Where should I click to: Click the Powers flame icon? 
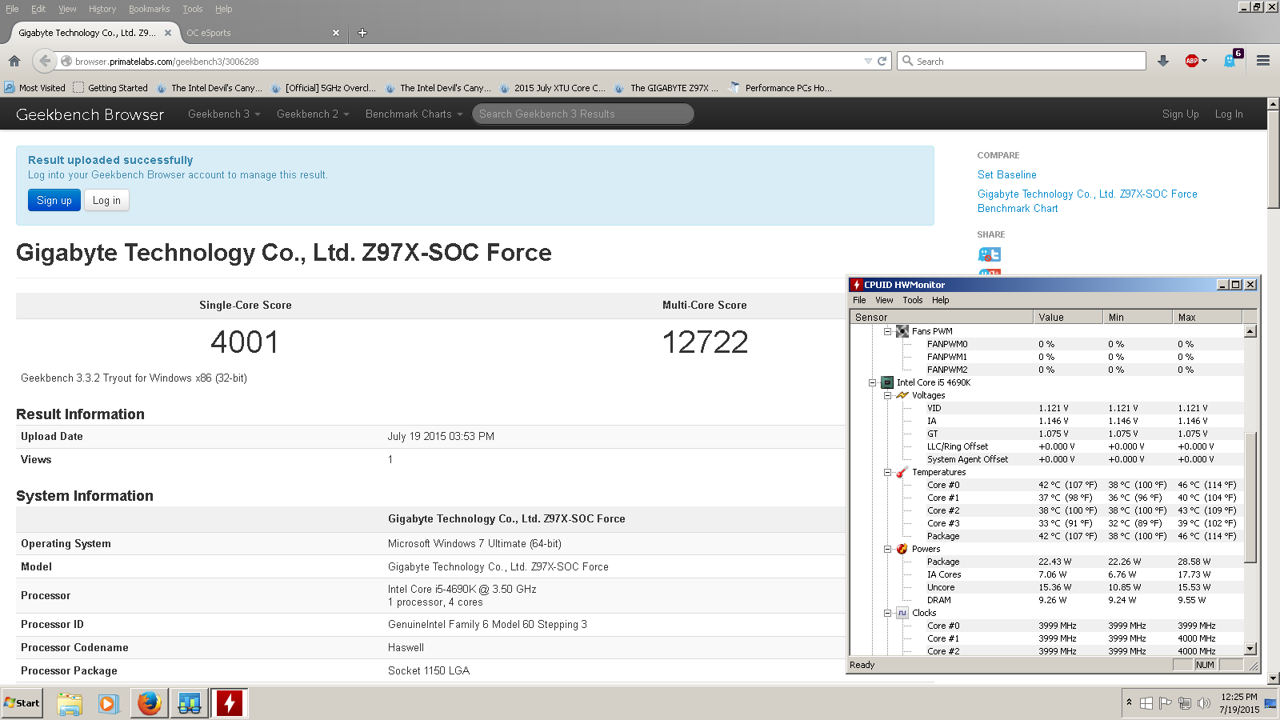pos(902,549)
